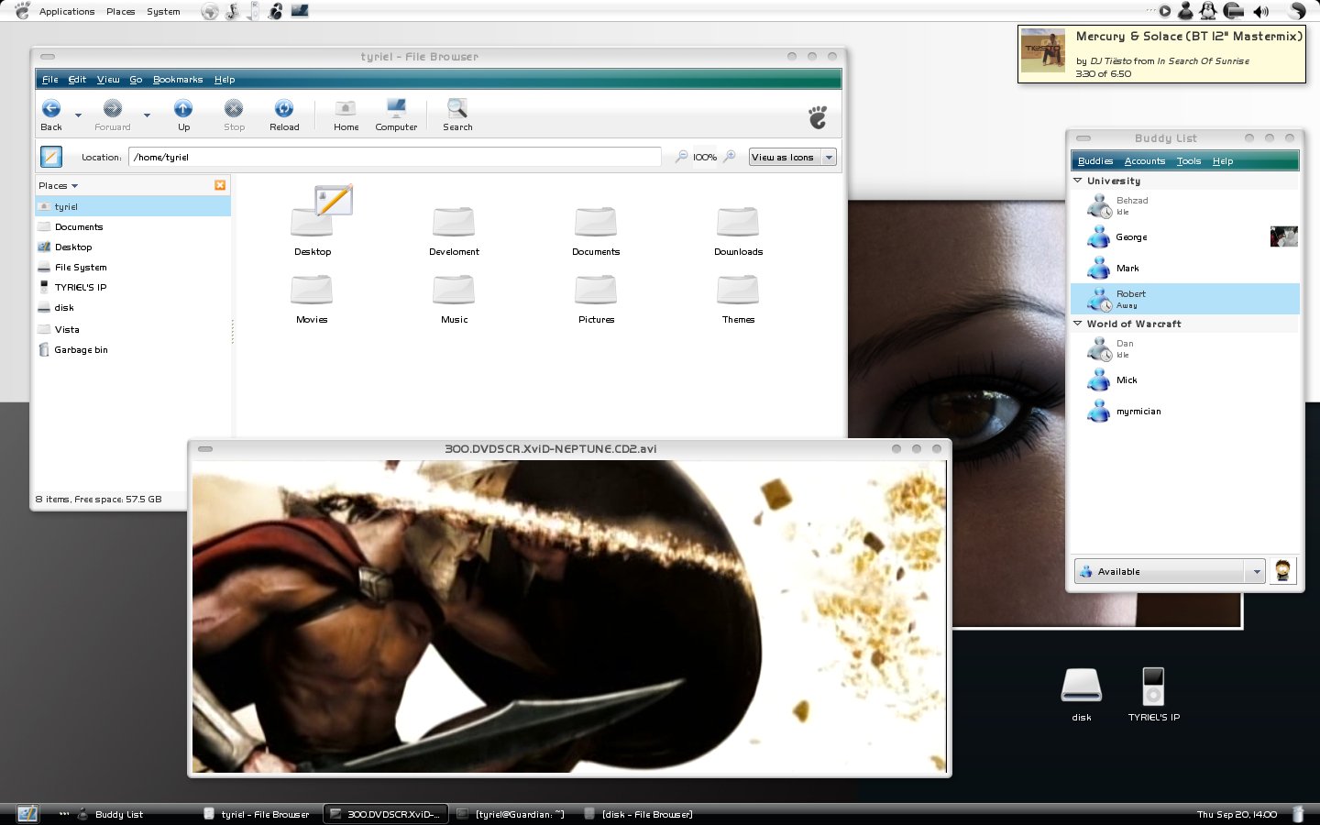
Task: Open the Edit menu in File Browser
Action: pos(77,80)
